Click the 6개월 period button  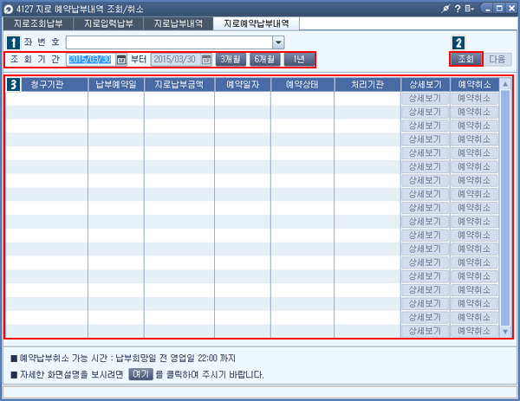(264, 59)
